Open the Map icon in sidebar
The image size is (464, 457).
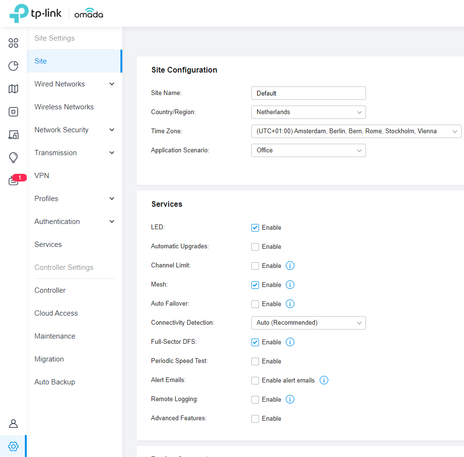(13, 89)
